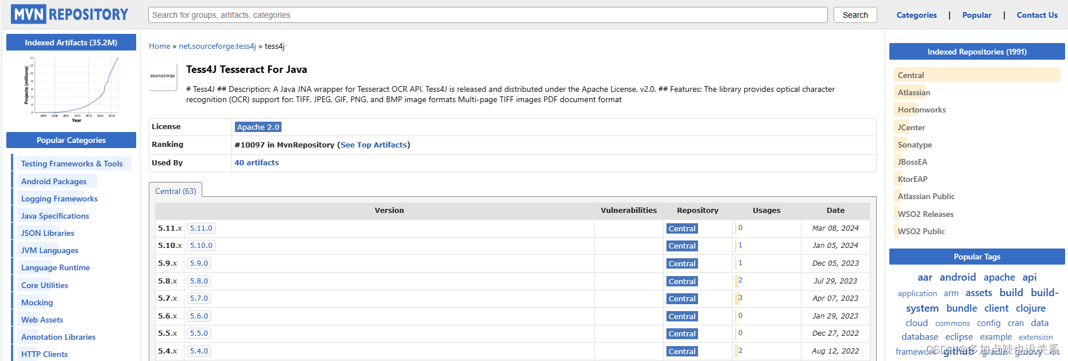Open version 5.7.0
The width and height of the screenshot is (1068, 361).
point(199,298)
